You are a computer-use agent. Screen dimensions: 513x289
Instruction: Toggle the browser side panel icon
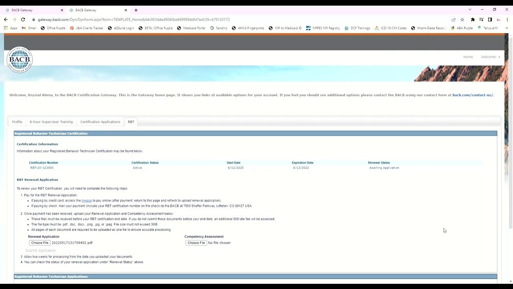490,19
